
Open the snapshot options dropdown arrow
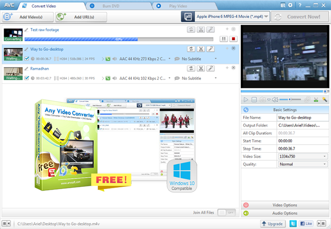pyautogui.click(x=269, y=100)
